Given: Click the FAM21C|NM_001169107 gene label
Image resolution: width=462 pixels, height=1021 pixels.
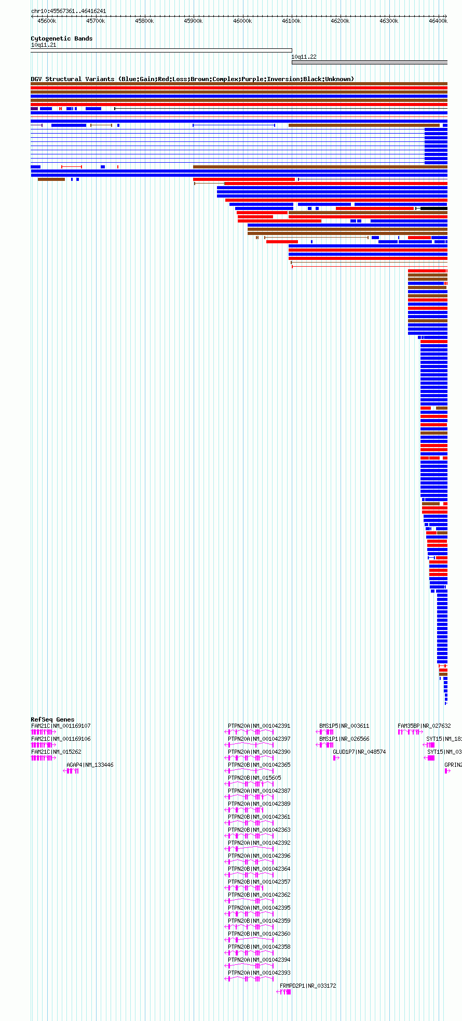Looking at the screenshot, I should (61, 726).
